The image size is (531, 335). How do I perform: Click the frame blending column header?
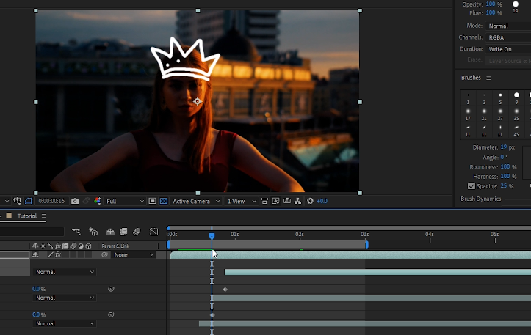click(65, 246)
